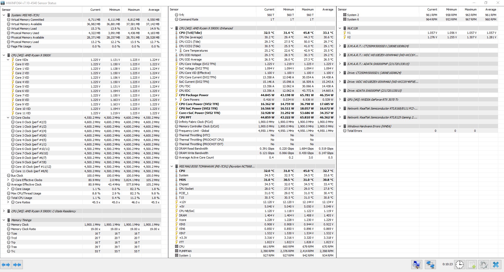This screenshot has height=272, width=504.
Task: Click the round icon beside Page File Usage
Action: coord(9,46)
